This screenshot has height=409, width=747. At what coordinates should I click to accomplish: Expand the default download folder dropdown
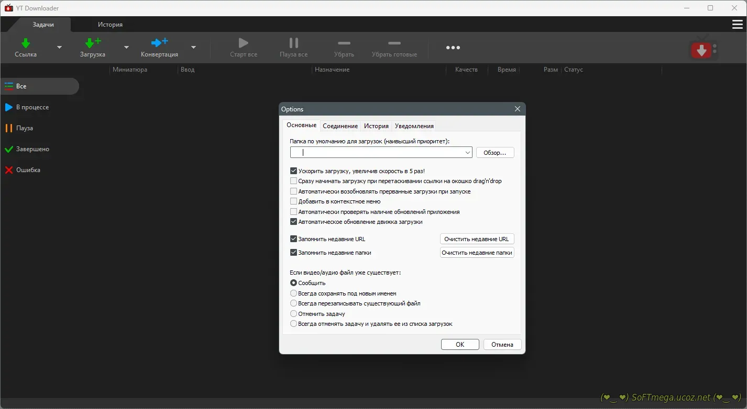click(x=467, y=153)
